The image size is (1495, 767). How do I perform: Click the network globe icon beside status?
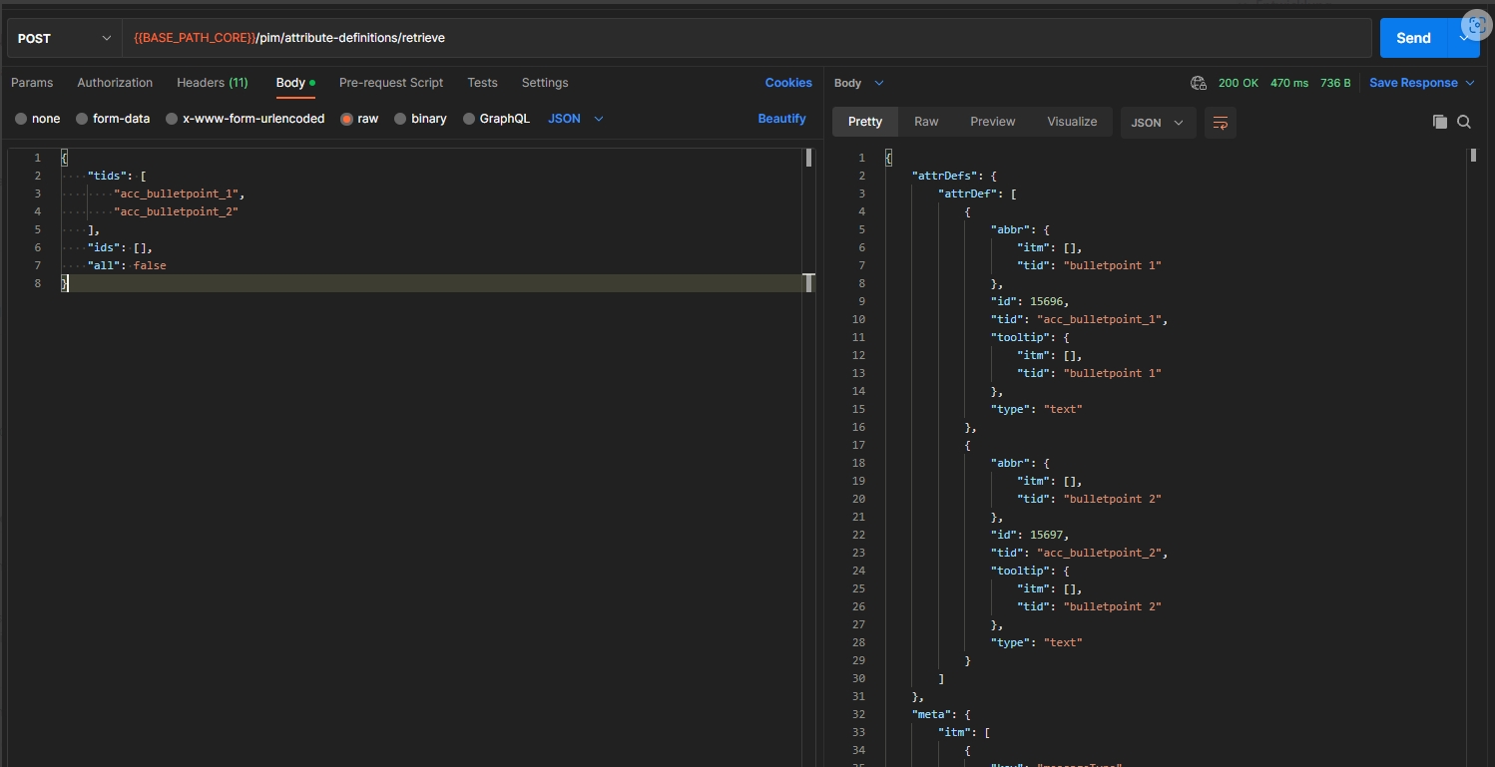coord(1199,83)
